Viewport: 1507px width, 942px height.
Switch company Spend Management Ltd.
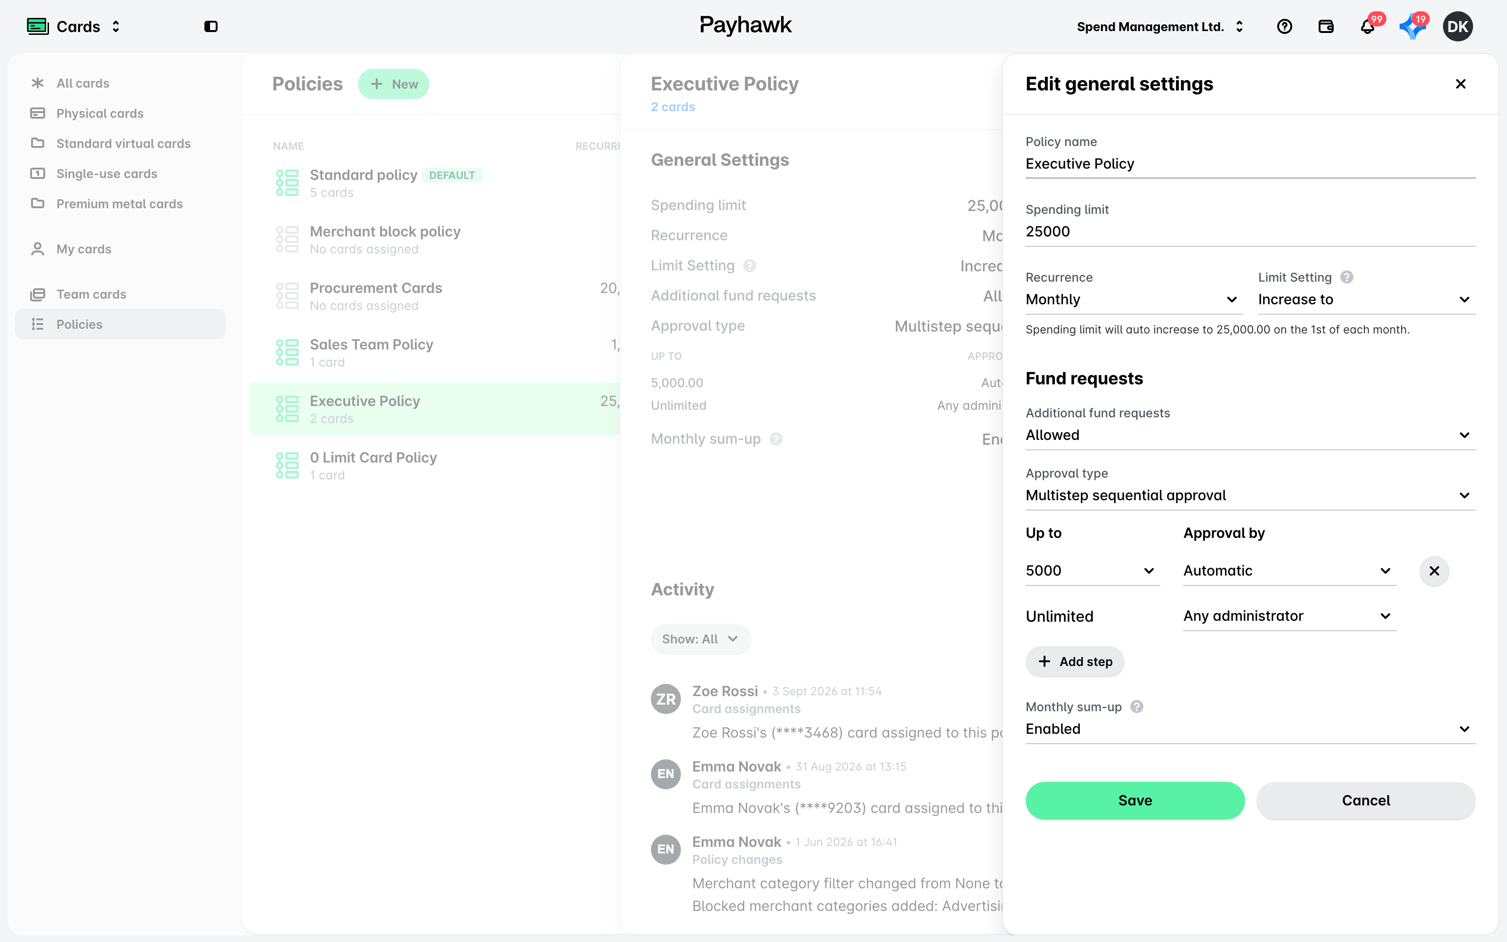(1160, 26)
